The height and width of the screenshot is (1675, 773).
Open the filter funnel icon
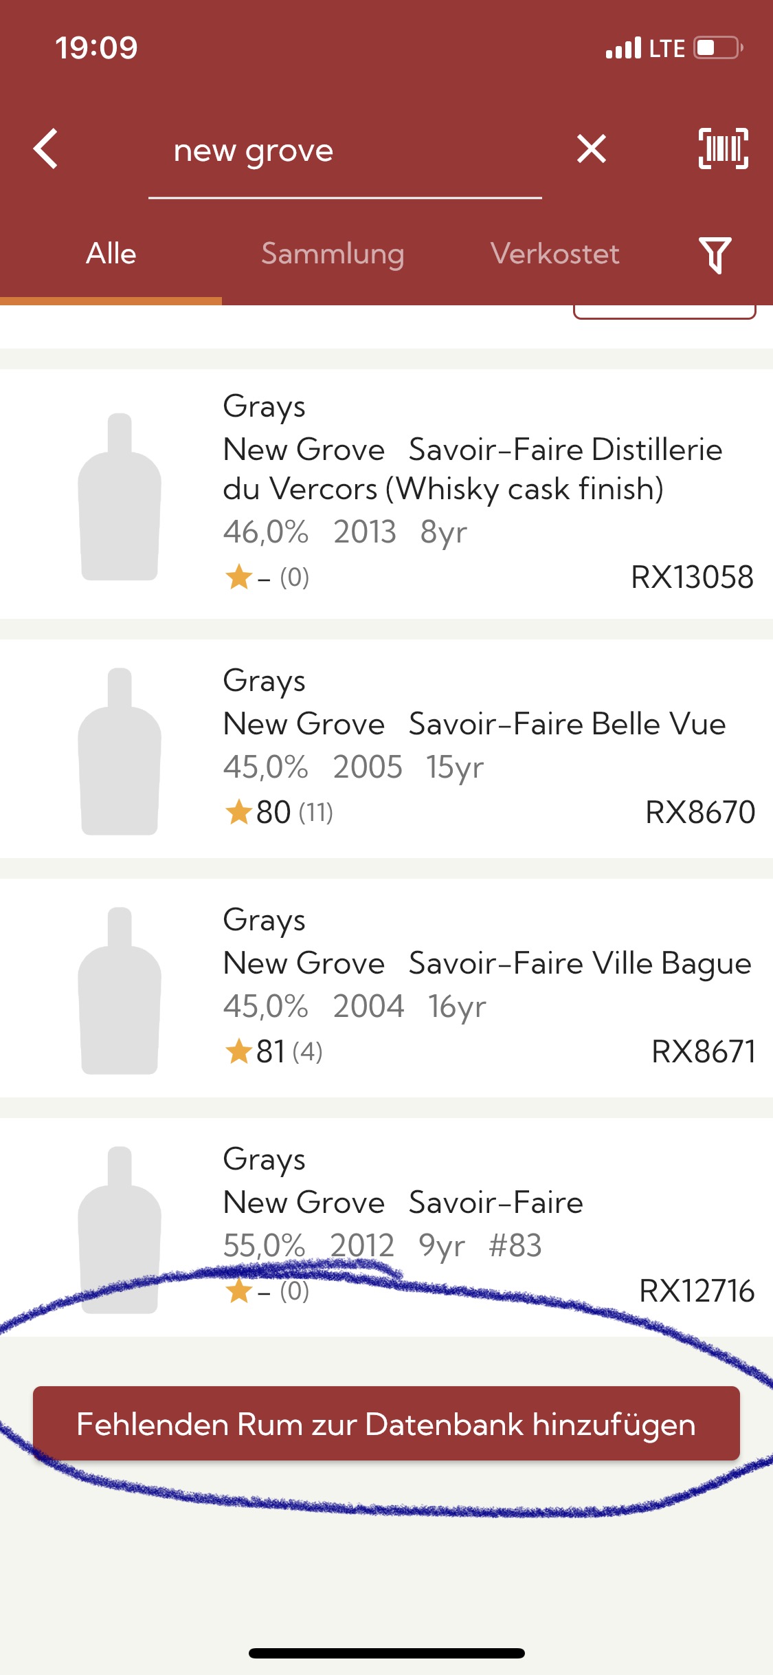[715, 255]
